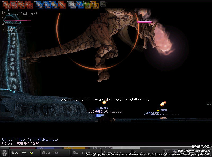Image resolution: width=212 pixels, height=157 pixels.
Task: Use the F11 green hotkey slot
Action: [x=87, y=5]
